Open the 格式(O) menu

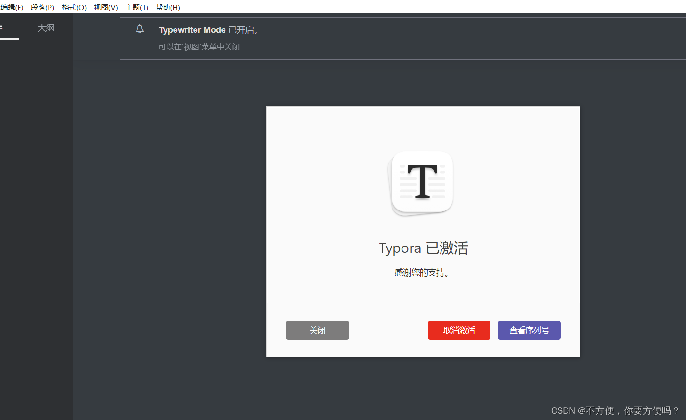74,7
